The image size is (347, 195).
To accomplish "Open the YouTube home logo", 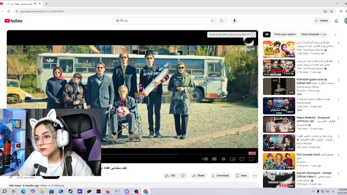I will tap(13, 21).
